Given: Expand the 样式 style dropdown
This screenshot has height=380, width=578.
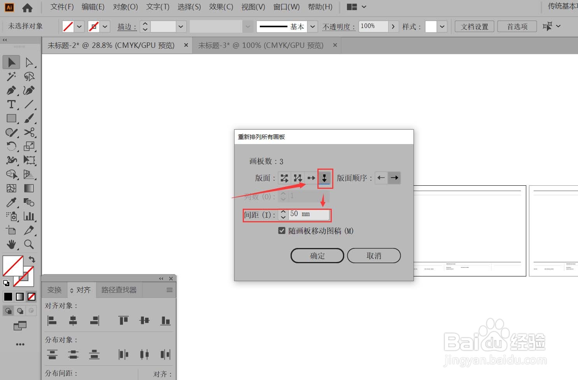Looking at the screenshot, I should 442,26.
